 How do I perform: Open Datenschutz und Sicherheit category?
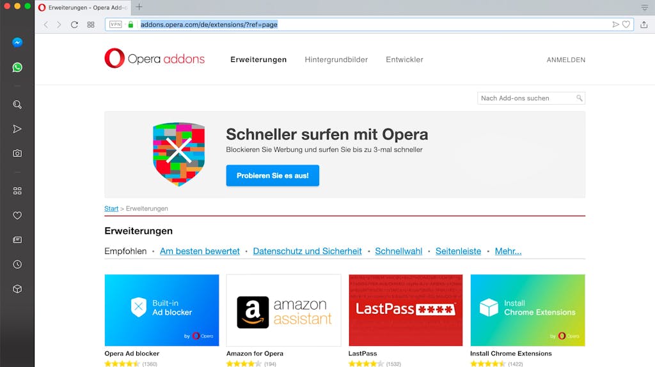tap(308, 251)
